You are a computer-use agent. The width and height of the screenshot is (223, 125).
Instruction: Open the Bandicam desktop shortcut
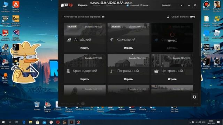coord(206,6)
